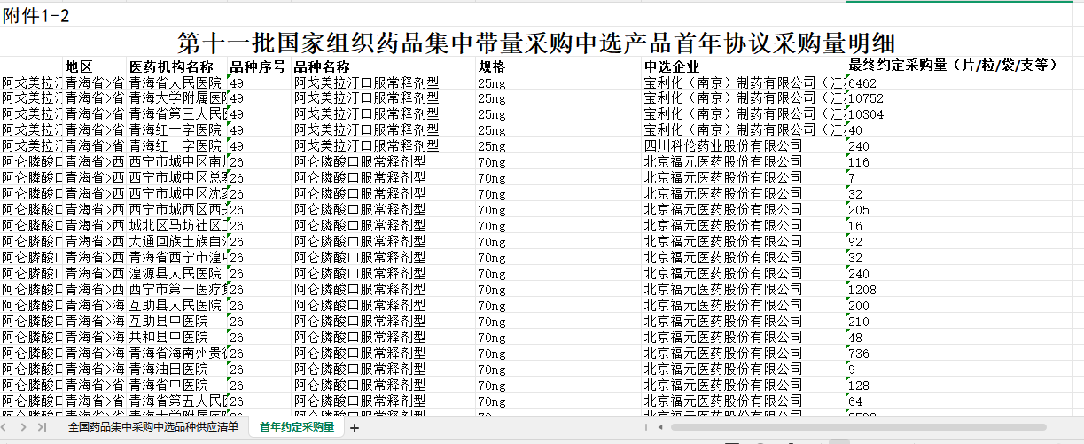Image resolution: width=1084 pixels, height=444 pixels.
Task: Click the vertical dots scrollbar resize handle
Action: pyautogui.click(x=644, y=427)
